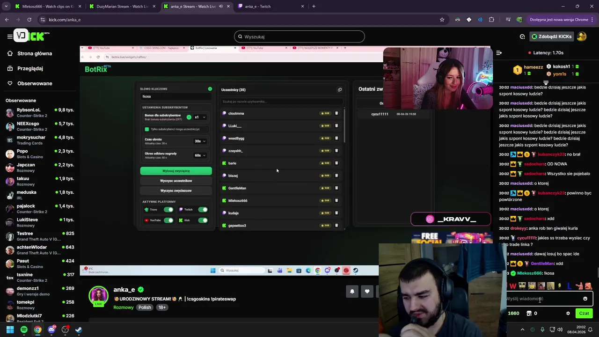This screenshot has width=599, height=337.
Task: Open emoji picker in chat input
Action: click(585, 299)
